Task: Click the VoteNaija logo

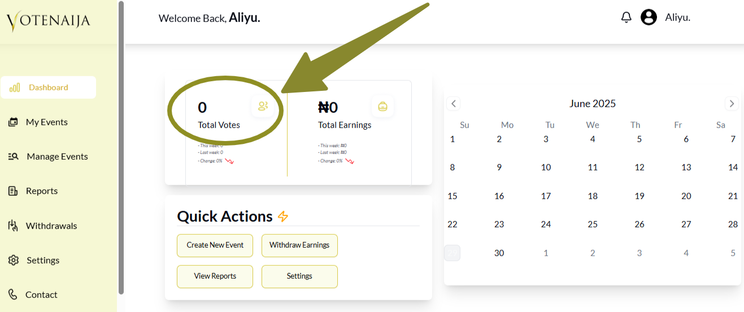Action: click(49, 21)
